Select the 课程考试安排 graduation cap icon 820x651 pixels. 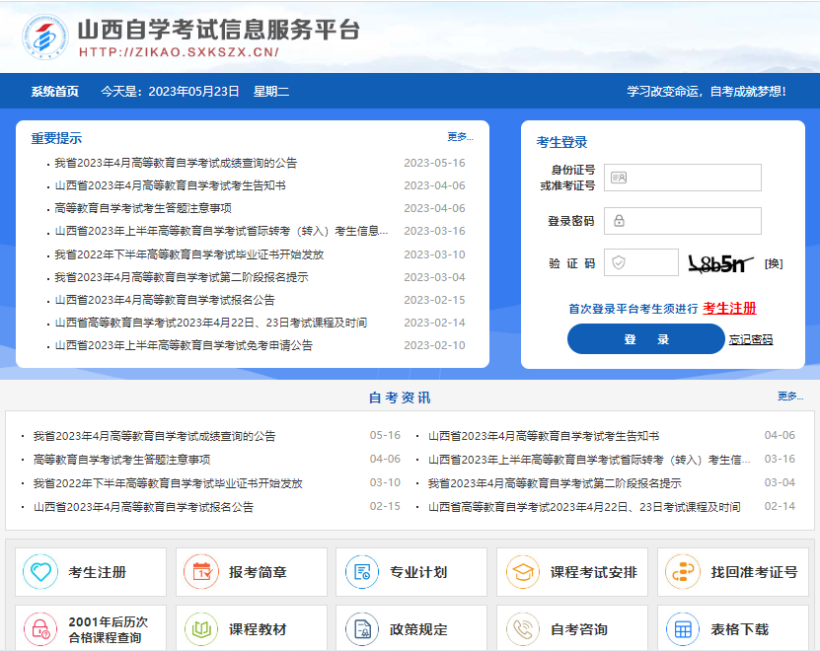(x=523, y=572)
